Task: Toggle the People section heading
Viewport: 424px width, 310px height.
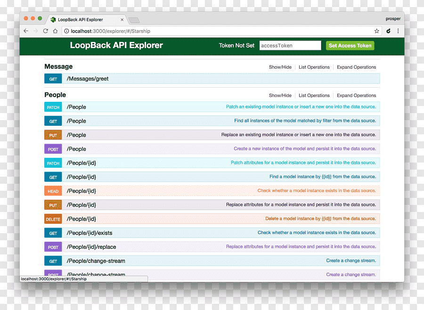Action: [x=55, y=95]
